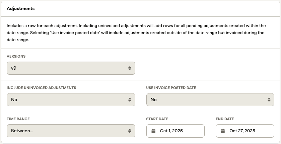Screen dimensions: 281x144
Task: Click the START DATE field label
Action: (x=157, y=119)
